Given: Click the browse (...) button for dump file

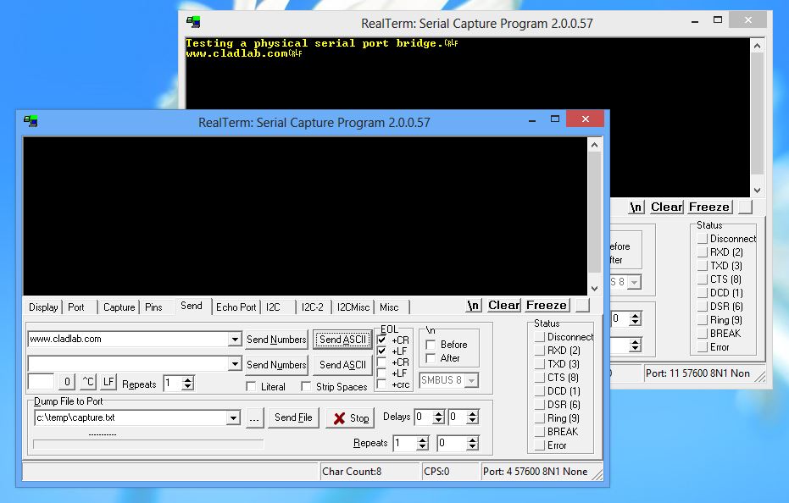Looking at the screenshot, I should 254,417.
